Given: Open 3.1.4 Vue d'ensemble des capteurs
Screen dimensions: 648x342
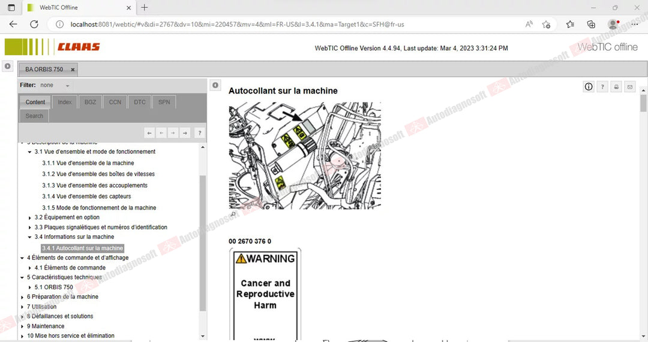Looking at the screenshot, I should (86, 196).
